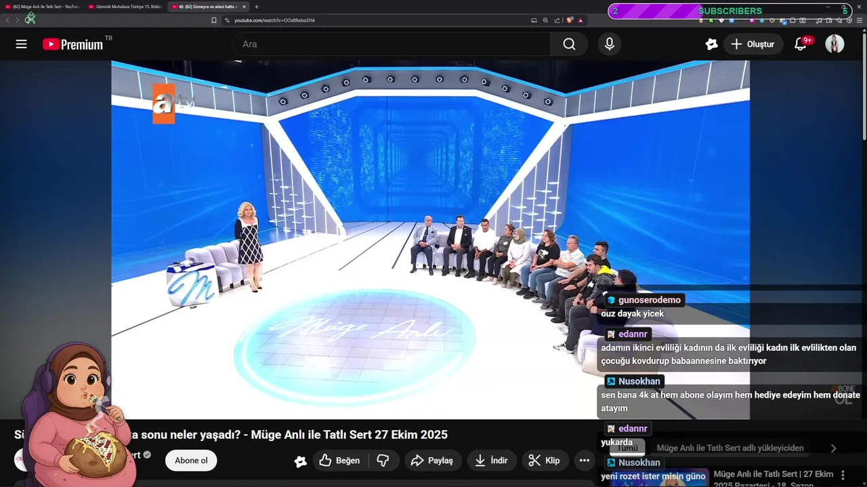Click the share icon in the address bar

pyautogui.click(x=557, y=20)
